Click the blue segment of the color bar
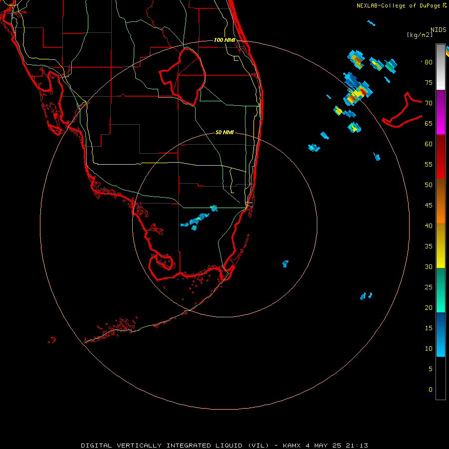Screen dimensions: 449x449 441,334
